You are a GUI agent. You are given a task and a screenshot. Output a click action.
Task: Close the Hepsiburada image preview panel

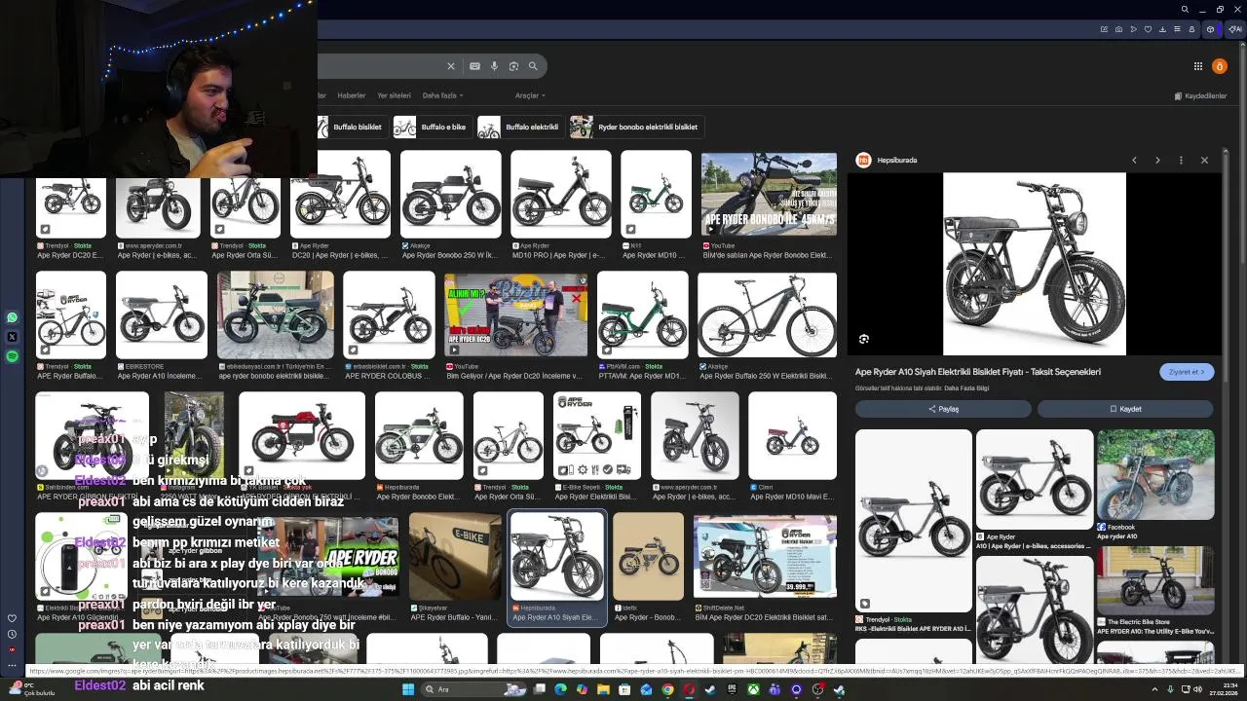tap(1204, 160)
